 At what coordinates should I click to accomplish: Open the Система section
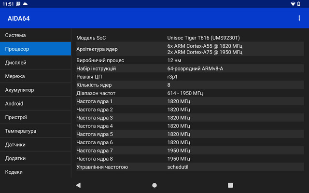click(x=35, y=35)
